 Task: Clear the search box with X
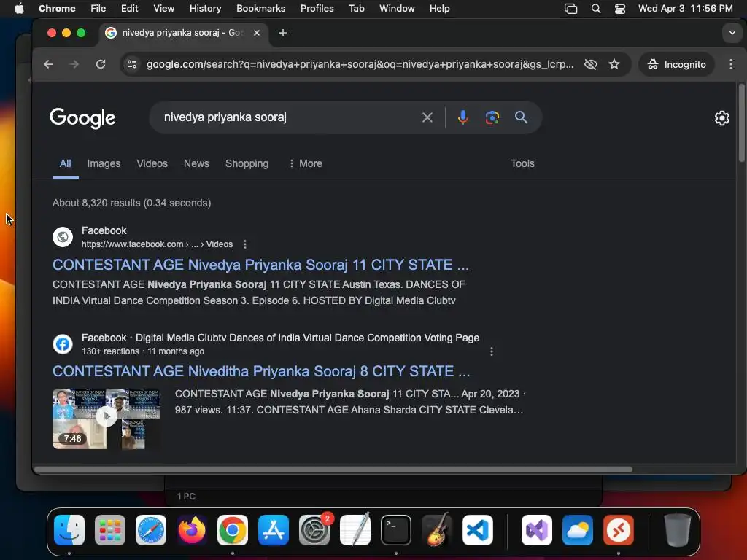[427, 117]
